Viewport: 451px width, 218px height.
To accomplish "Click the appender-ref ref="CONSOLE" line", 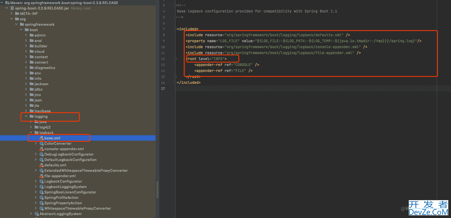I will pyautogui.click(x=227, y=65).
